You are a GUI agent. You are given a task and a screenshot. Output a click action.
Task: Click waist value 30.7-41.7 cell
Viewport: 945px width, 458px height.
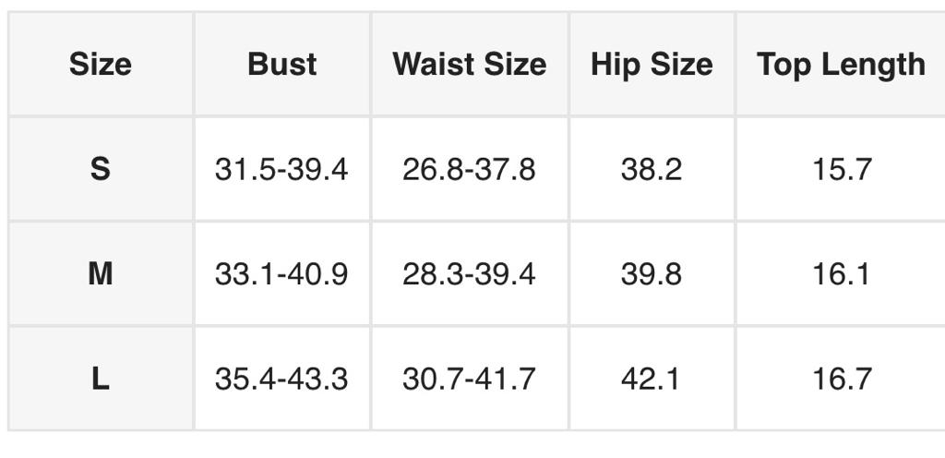pyautogui.click(x=469, y=379)
